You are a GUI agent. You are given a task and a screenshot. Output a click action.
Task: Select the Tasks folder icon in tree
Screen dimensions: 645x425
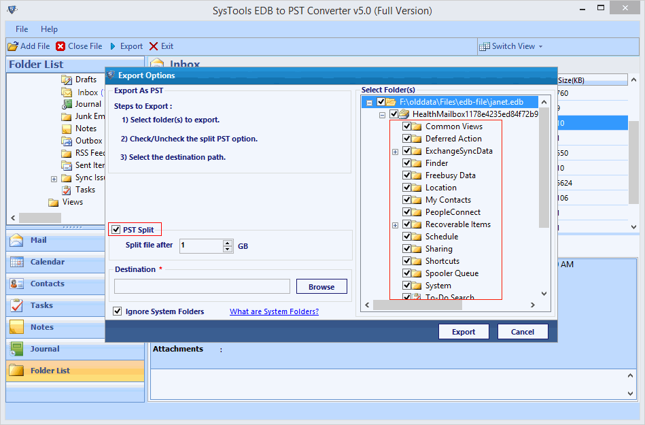[66, 190]
